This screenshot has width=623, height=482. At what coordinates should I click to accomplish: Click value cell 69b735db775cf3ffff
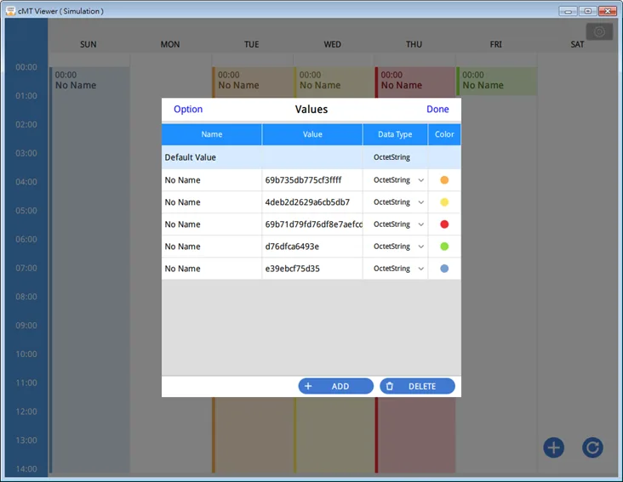(312, 180)
